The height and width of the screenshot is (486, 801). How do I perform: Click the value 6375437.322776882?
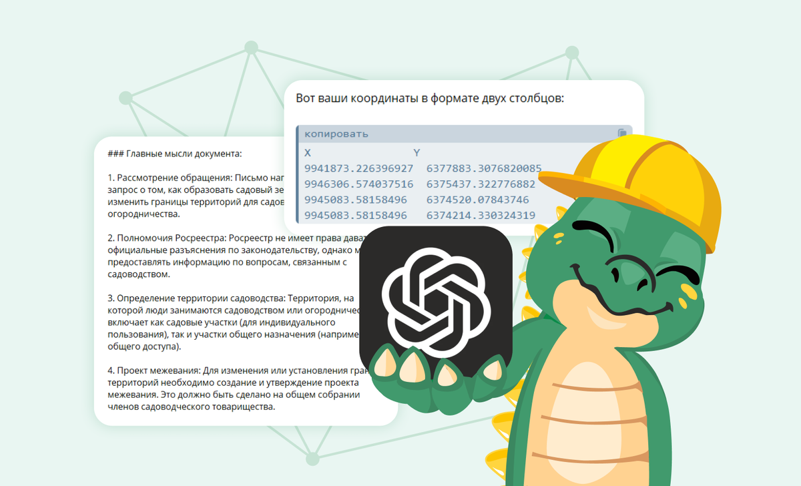[x=481, y=184]
